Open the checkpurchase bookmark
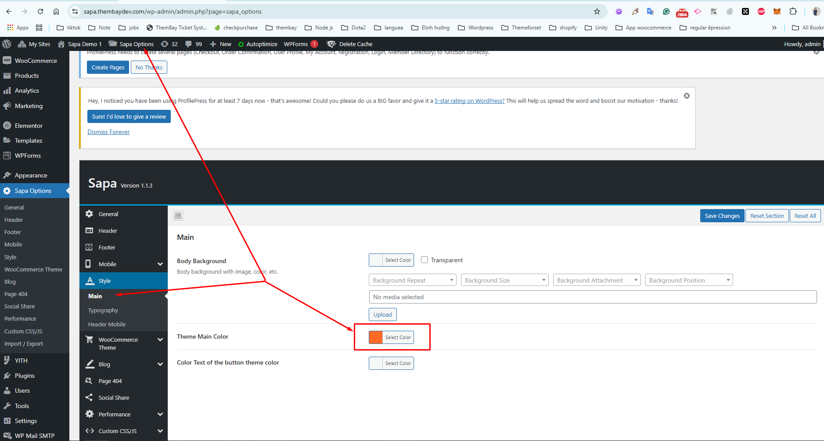Image resolution: width=824 pixels, height=441 pixels. pos(236,28)
